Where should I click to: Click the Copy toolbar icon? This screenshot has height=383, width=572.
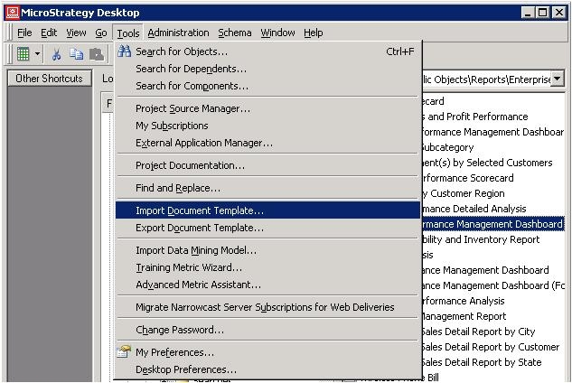pos(76,54)
